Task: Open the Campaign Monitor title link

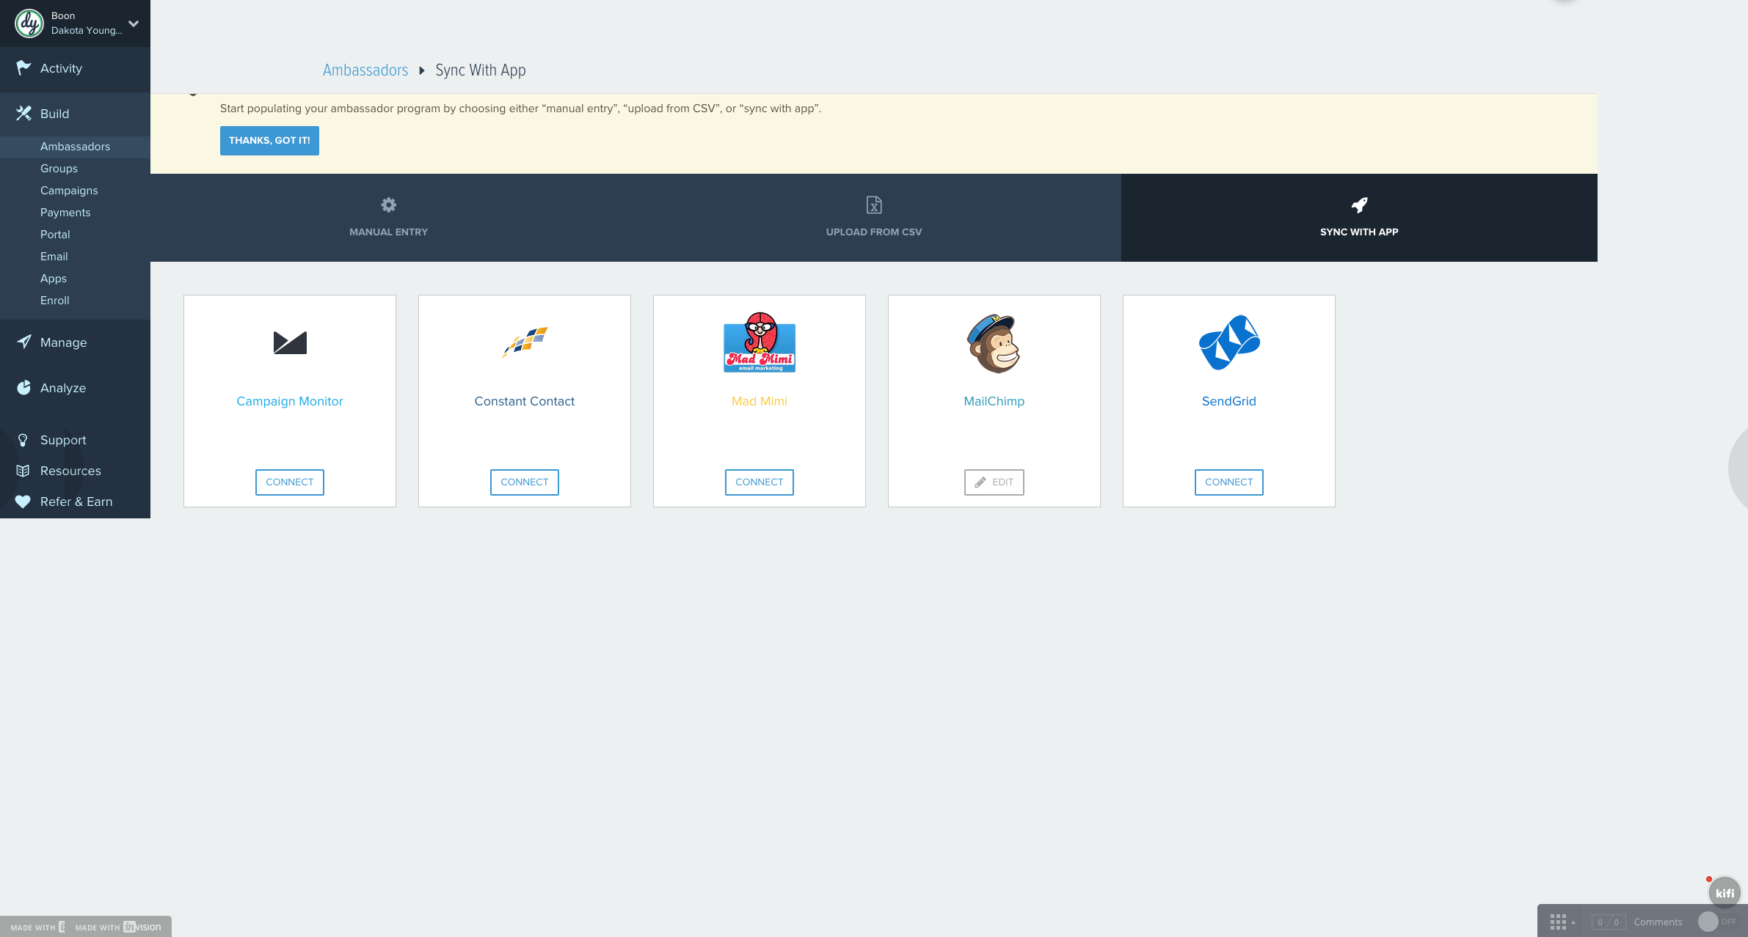Action: click(290, 401)
